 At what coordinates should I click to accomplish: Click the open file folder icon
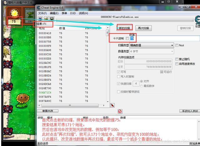46,19
